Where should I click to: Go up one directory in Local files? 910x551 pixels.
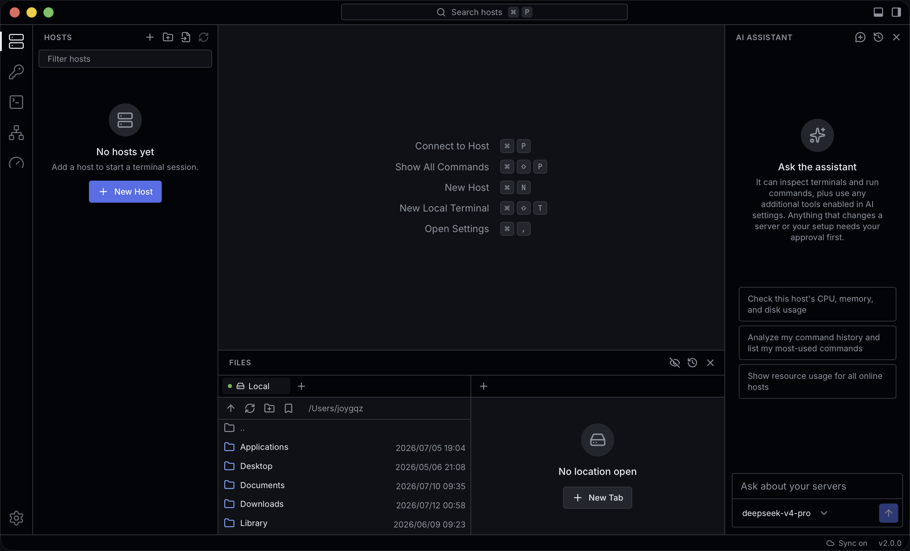pyautogui.click(x=231, y=408)
